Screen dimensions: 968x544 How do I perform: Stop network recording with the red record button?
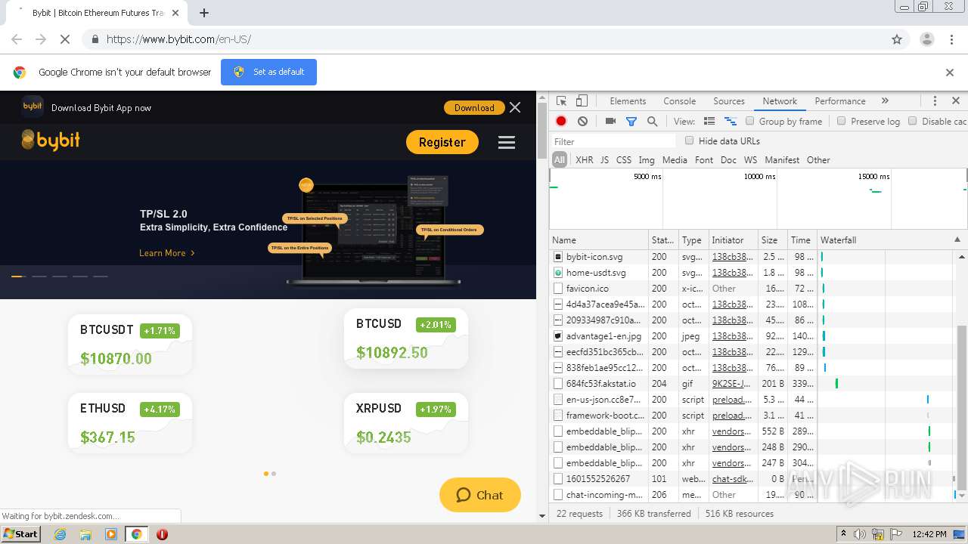click(561, 121)
